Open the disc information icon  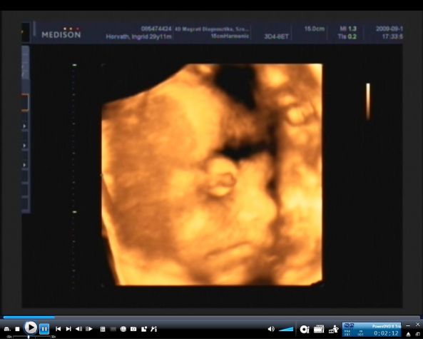pyautogui.click(x=305, y=329)
